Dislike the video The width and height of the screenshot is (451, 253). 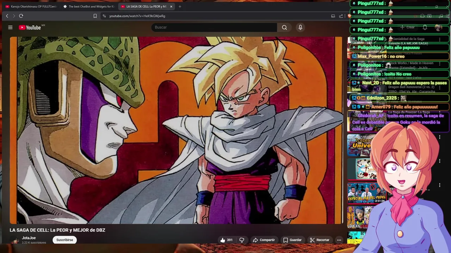click(242, 240)
